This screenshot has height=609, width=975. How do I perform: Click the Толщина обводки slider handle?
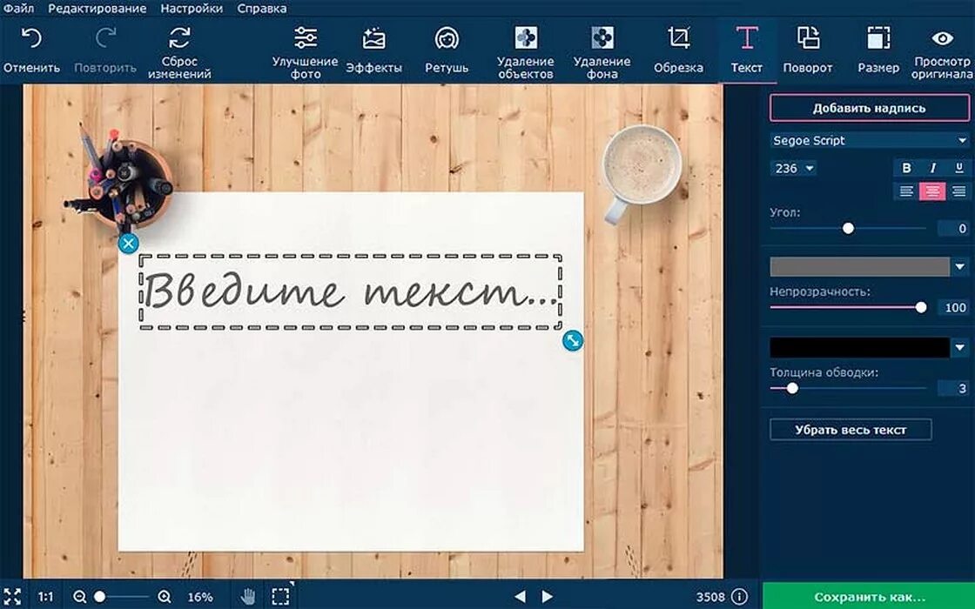click(x=792, y=388)
